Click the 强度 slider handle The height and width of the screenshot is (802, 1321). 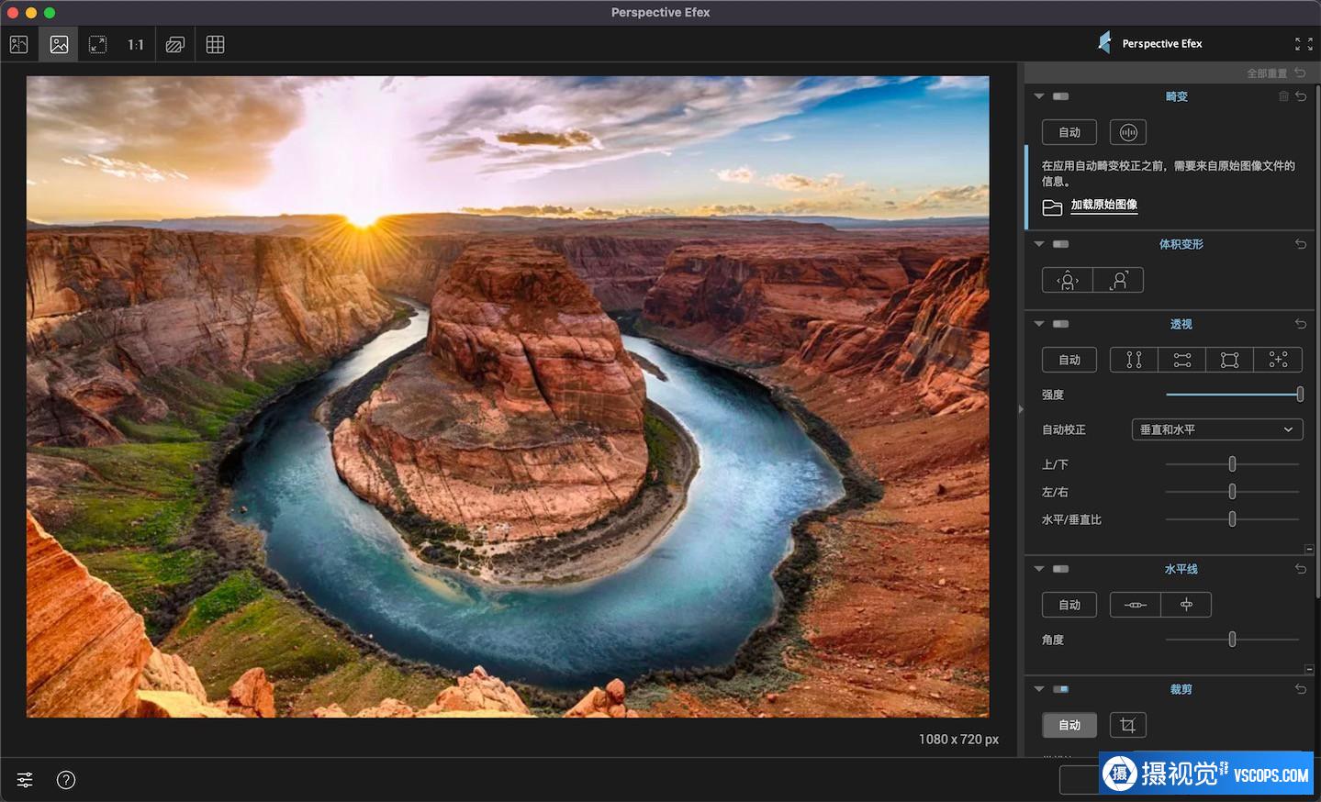click(x=1300, y=394)
